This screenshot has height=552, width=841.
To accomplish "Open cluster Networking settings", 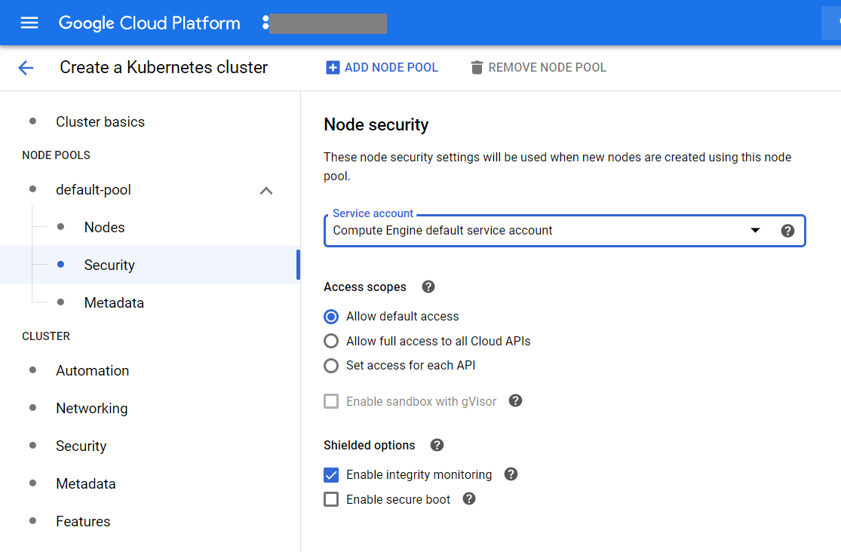I will 92,408.
